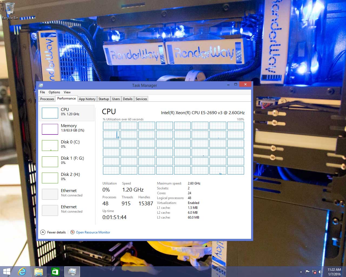The height and width of the screenshot is (277, 346).
Task: Switch to the App history tab
Action: [87, 99]
